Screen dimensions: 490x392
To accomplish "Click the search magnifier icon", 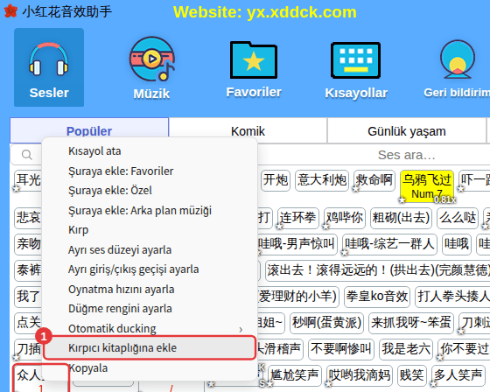I will click(x=26, y=155).
